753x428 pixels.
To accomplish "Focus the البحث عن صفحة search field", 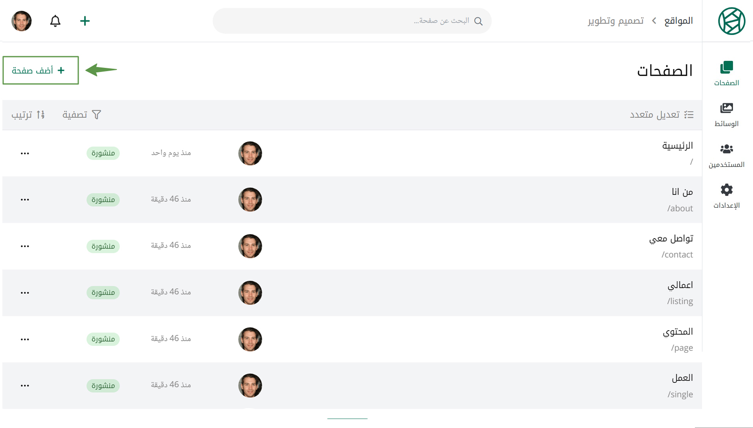I will 352,21.
